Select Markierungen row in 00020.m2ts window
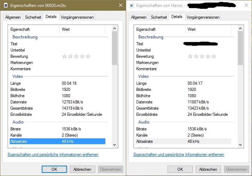This screenshot has height=176, width=252. pos(57,63)
